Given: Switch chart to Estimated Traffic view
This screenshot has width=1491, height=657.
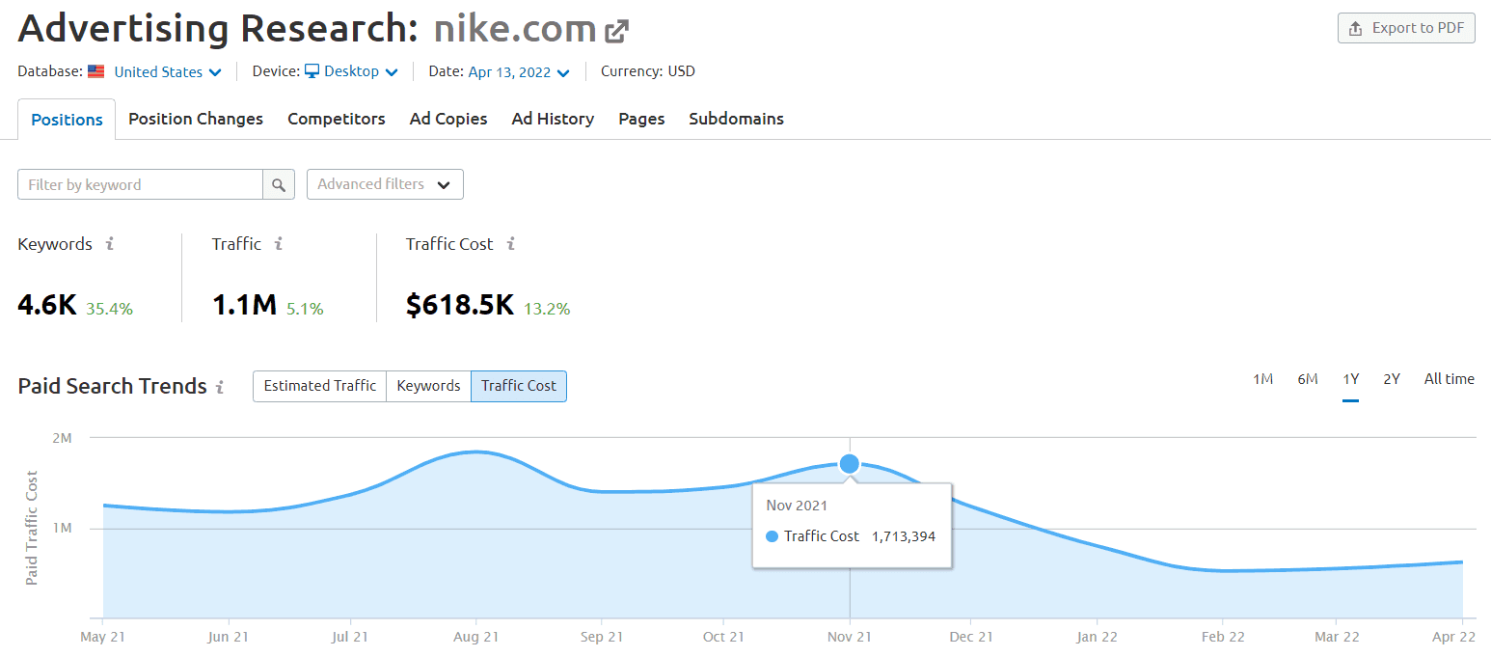Looking at the screenshot, I should (x=319, y=386).
